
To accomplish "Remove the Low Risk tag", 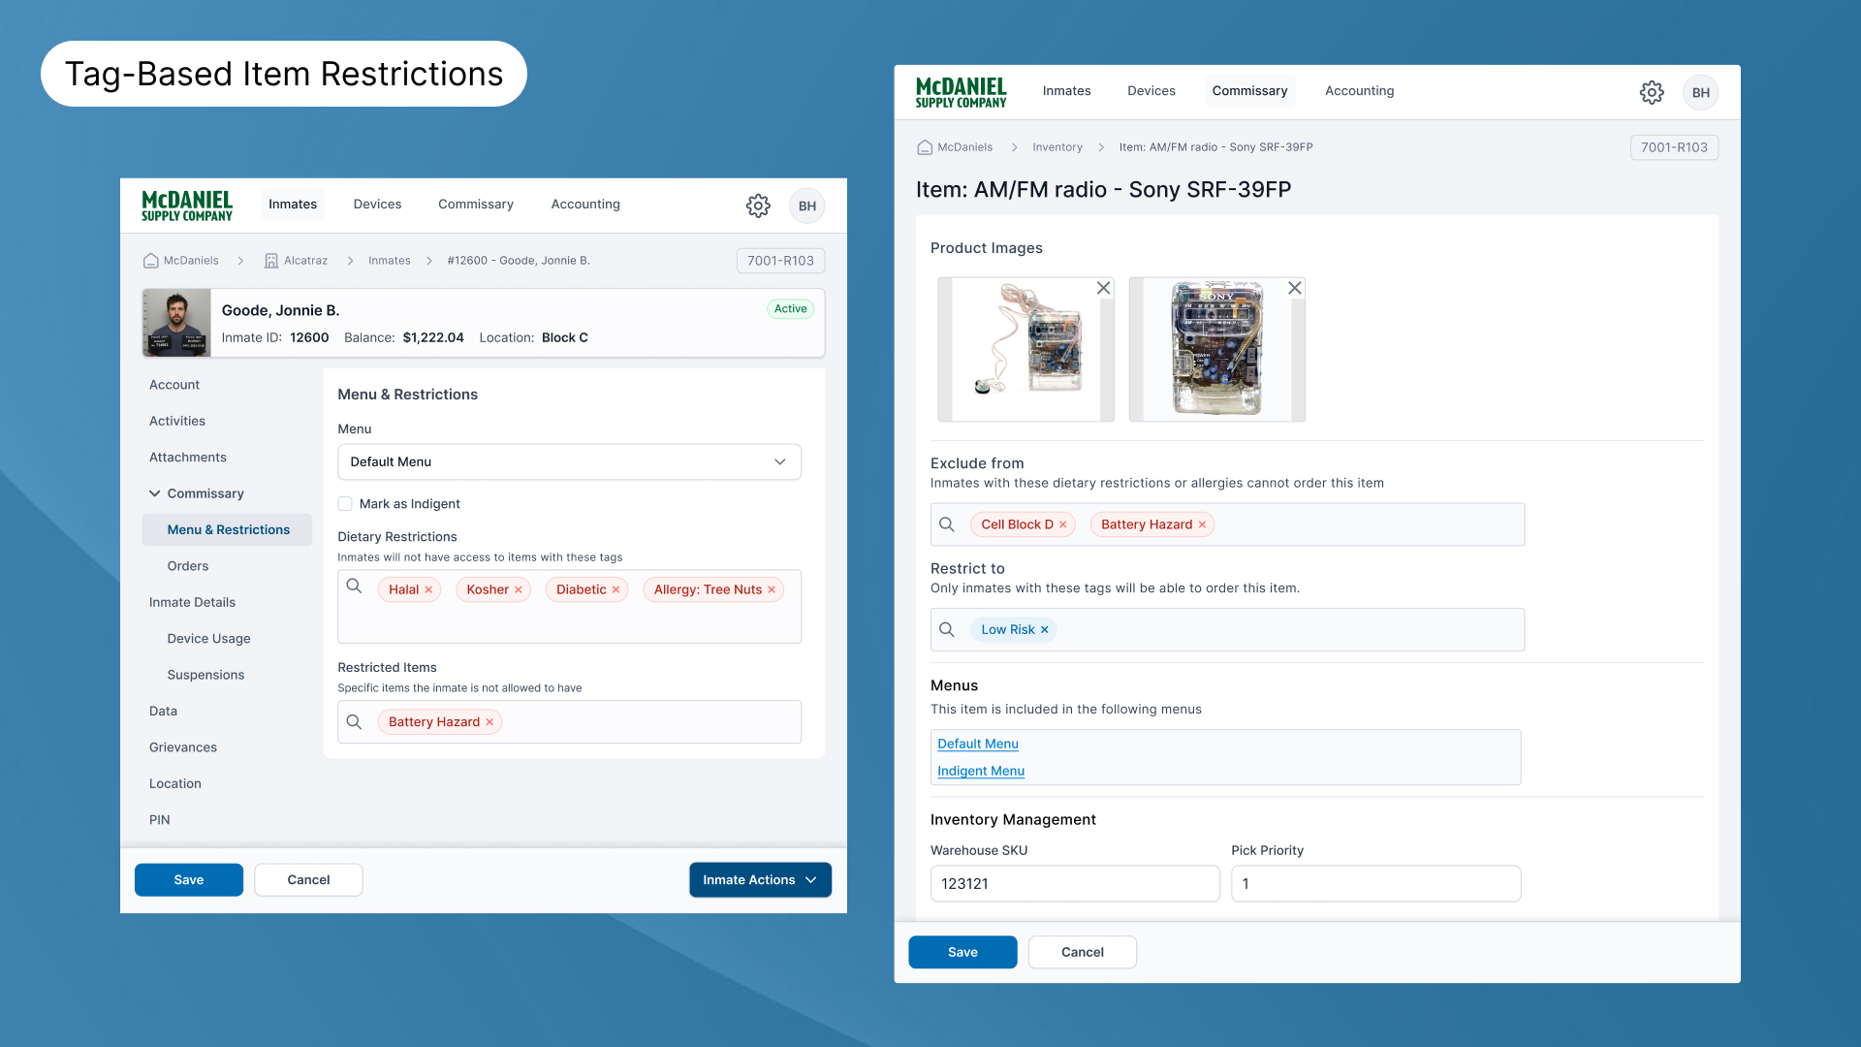I will pos(1045,629).
